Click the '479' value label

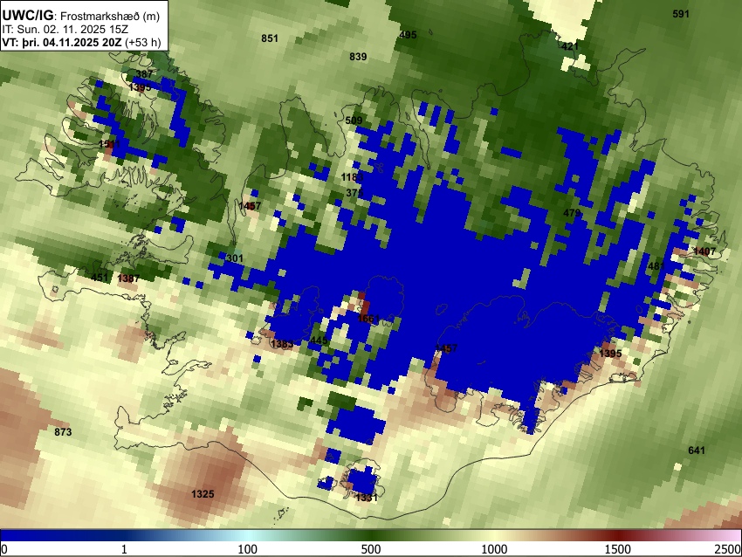(572, 213)
